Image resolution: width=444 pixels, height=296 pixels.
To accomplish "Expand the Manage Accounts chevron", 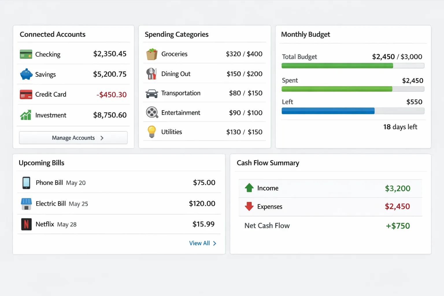I will pyautogui.click(x=102, y=138).
